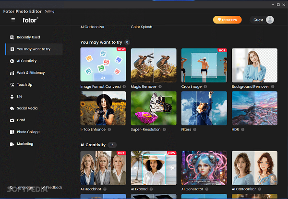
Task: Select Recently Used in sidebar
Action: coord(34,37)
